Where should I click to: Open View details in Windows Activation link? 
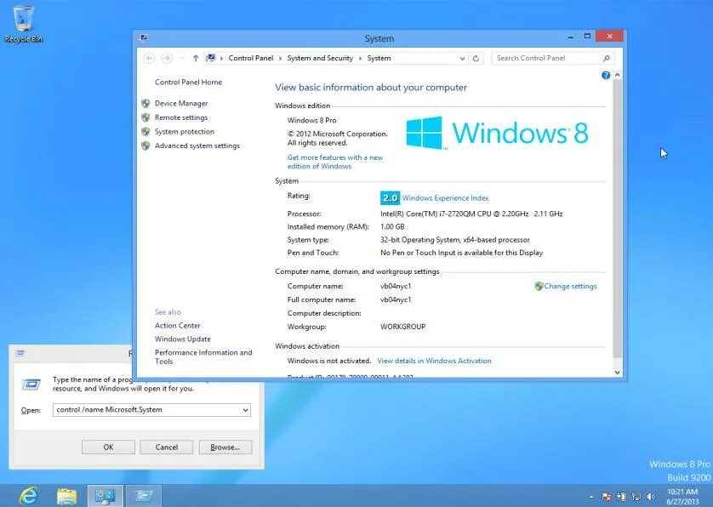(x=434, y=361)
